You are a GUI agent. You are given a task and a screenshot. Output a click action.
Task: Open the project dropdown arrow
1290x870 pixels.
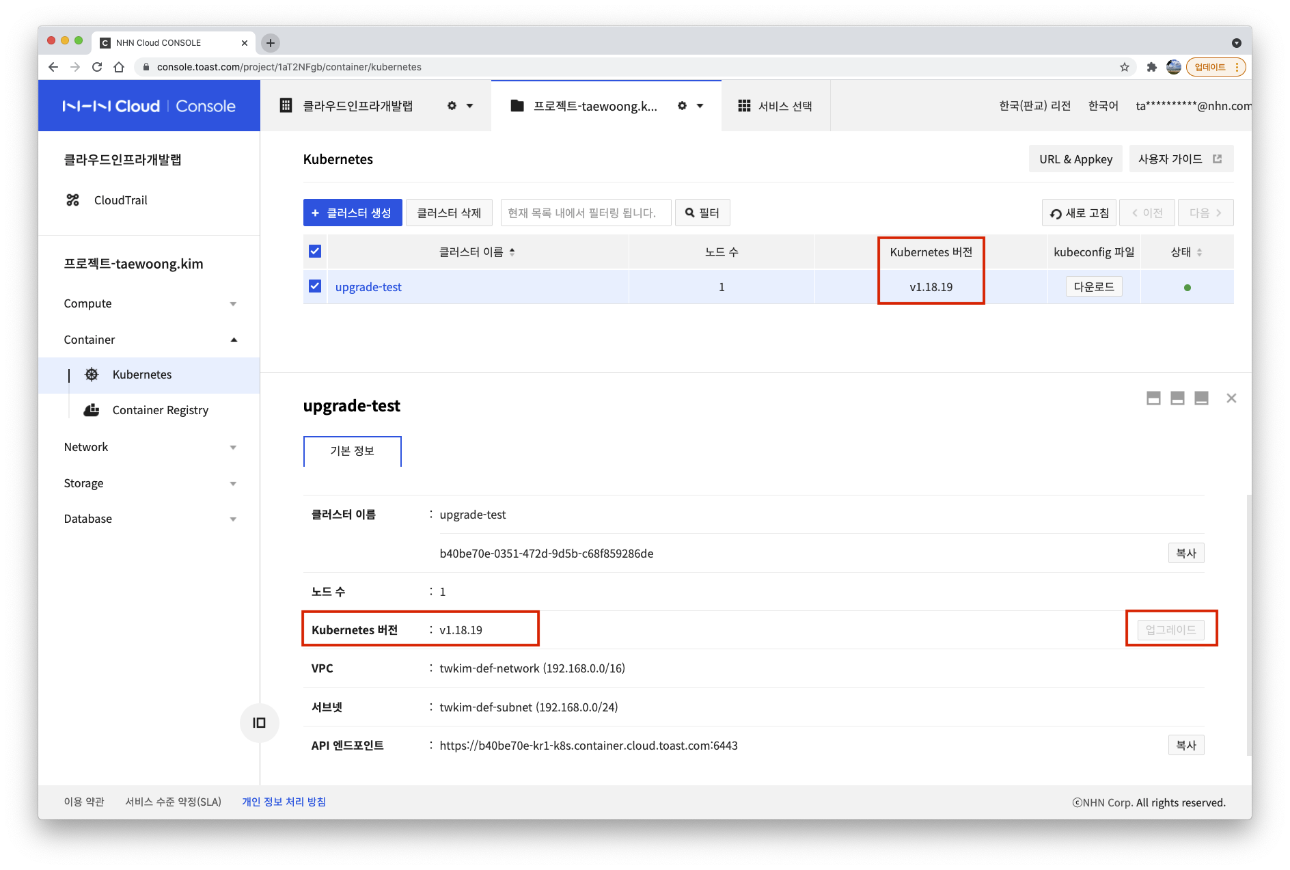tap(700, 106)
